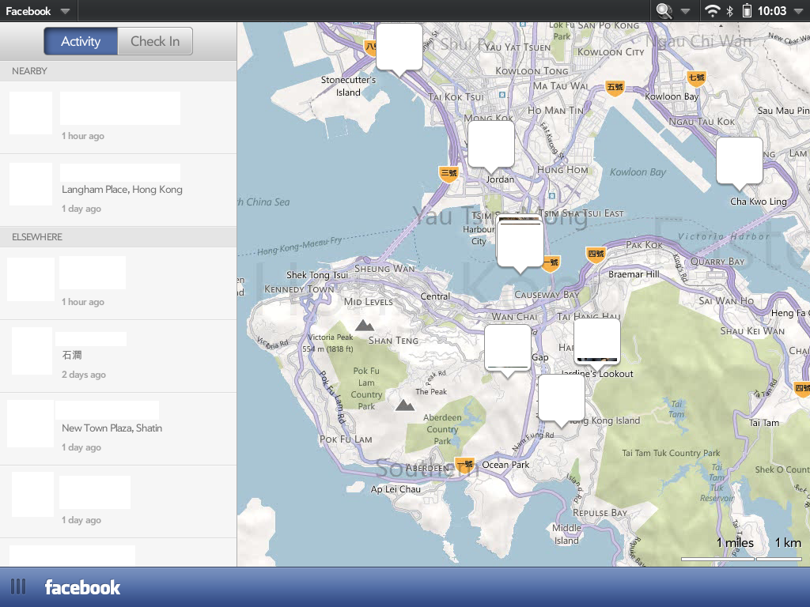Click the search magnifier icon in status bar
Viewport: 810px width, 607px height.
coord(664,11)
